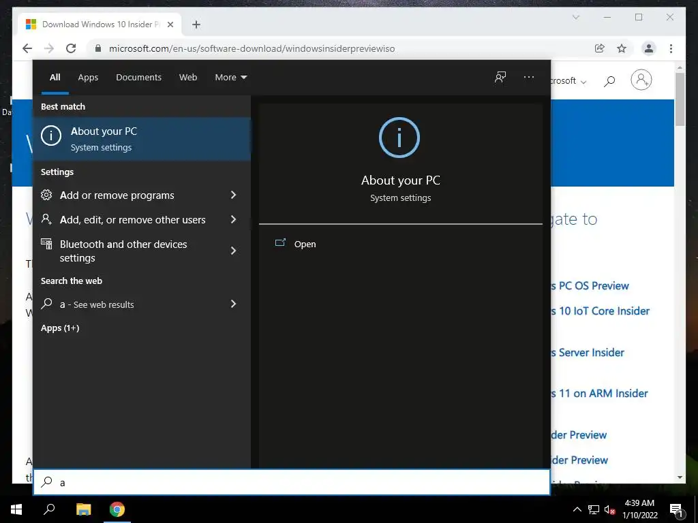Viewport: 698px width, 523px height.
Task: Share this page icon in Chrome
Action: [600, 48]
